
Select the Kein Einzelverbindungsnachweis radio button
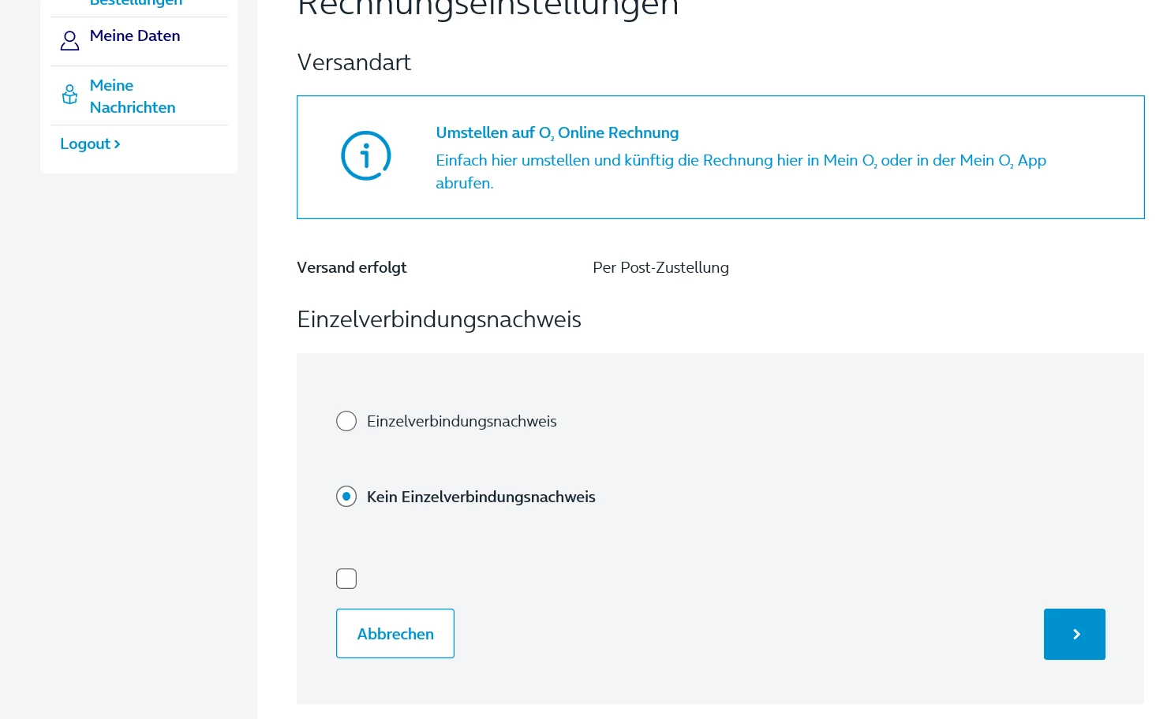point(346,497)
